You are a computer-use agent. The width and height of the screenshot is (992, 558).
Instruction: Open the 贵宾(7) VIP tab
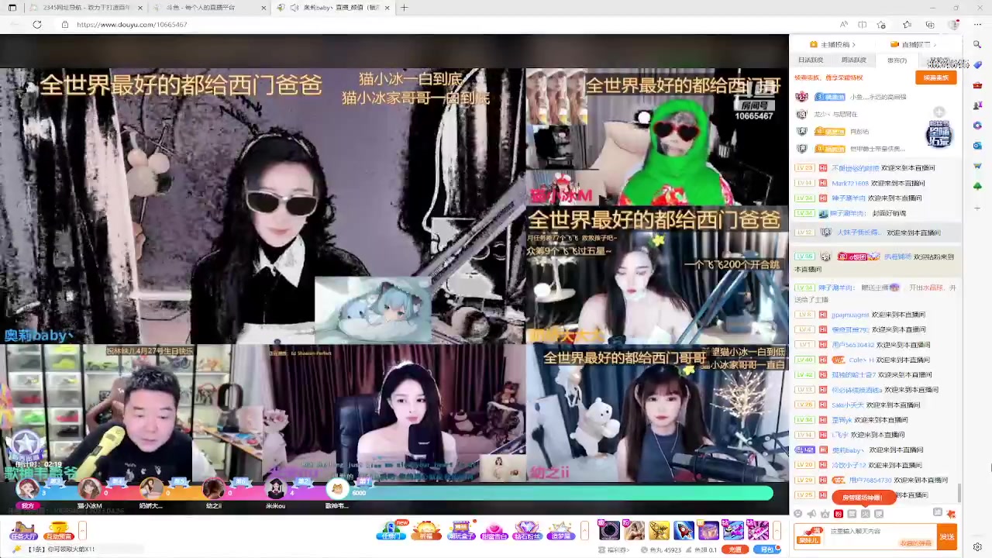tap(897, 60)
